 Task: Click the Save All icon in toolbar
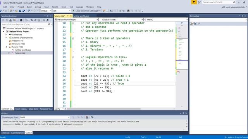pyautogui.click(x=24, y=11)
